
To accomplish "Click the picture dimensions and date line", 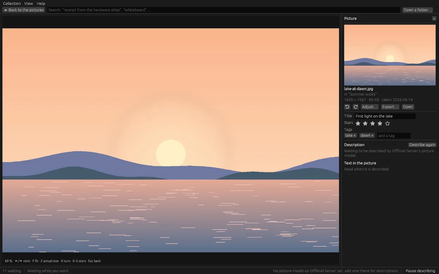I will tap(379, 100).
